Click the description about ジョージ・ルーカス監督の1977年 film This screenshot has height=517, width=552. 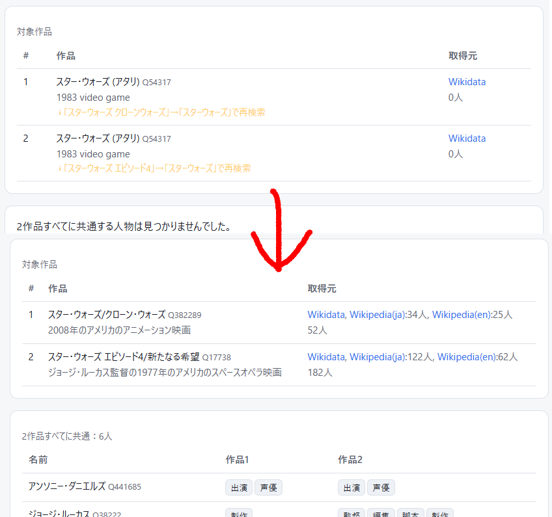[165, 373]
